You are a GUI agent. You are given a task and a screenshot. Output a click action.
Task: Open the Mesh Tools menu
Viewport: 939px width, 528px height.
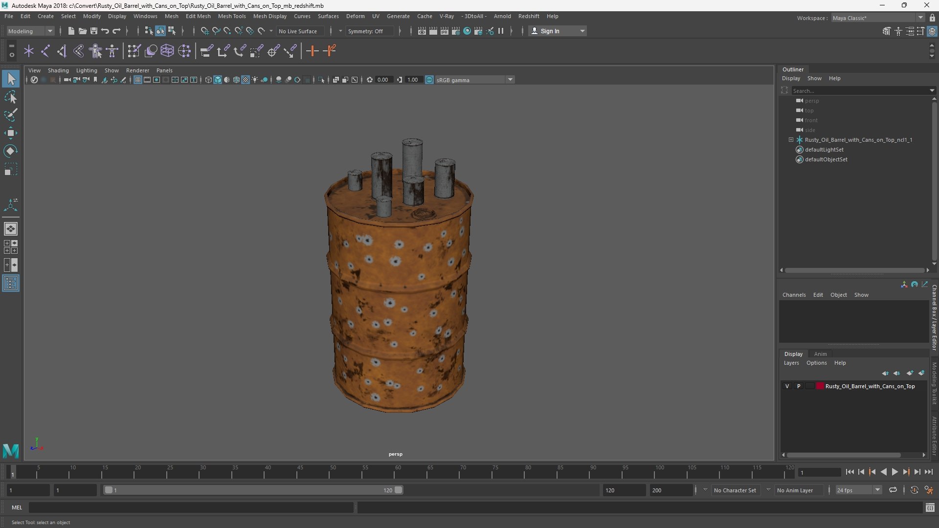(232, 16)
